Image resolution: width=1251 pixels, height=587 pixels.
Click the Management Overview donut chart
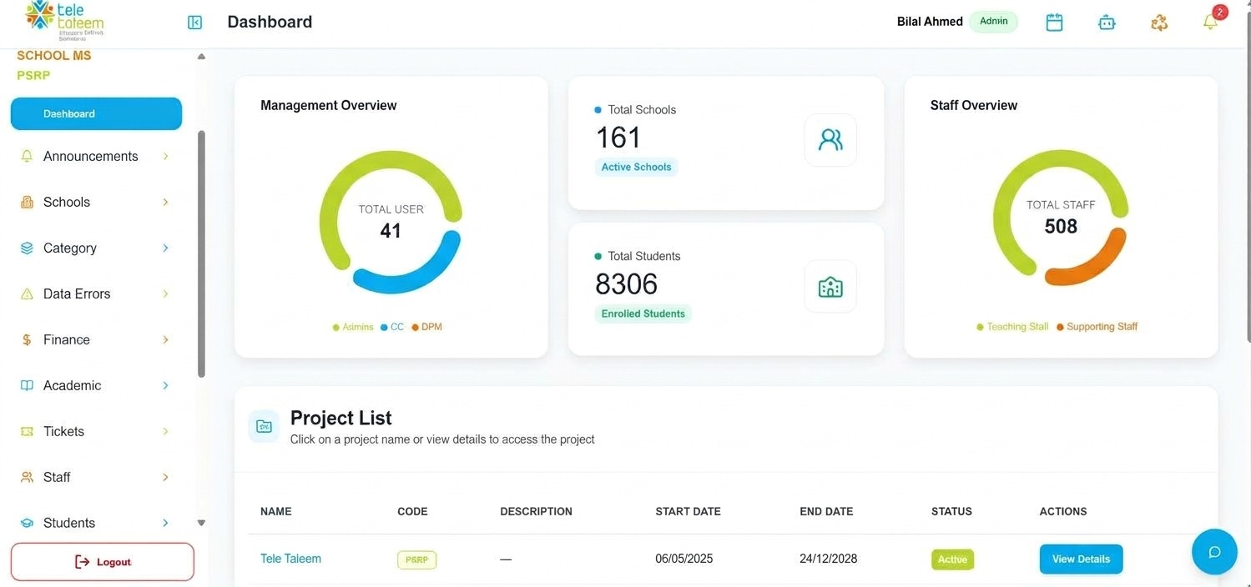(x=391, y=222)
